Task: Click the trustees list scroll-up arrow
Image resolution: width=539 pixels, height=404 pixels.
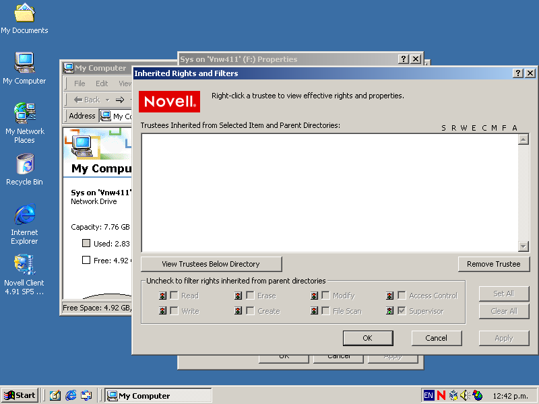Action: (x=524, y=139)
